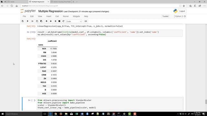Click the Jupyter logo

pos(28,11)
